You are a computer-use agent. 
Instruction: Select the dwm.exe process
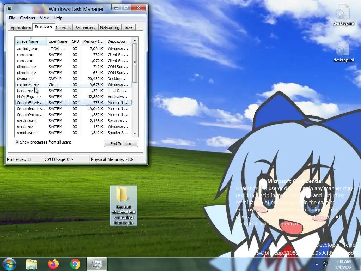[73, 79]
